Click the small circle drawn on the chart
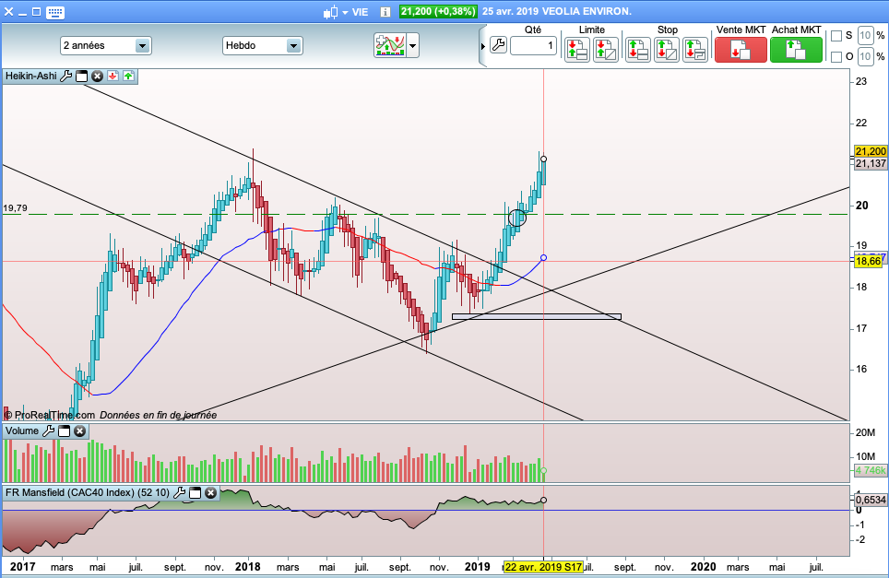 click(x=517, y=218)
